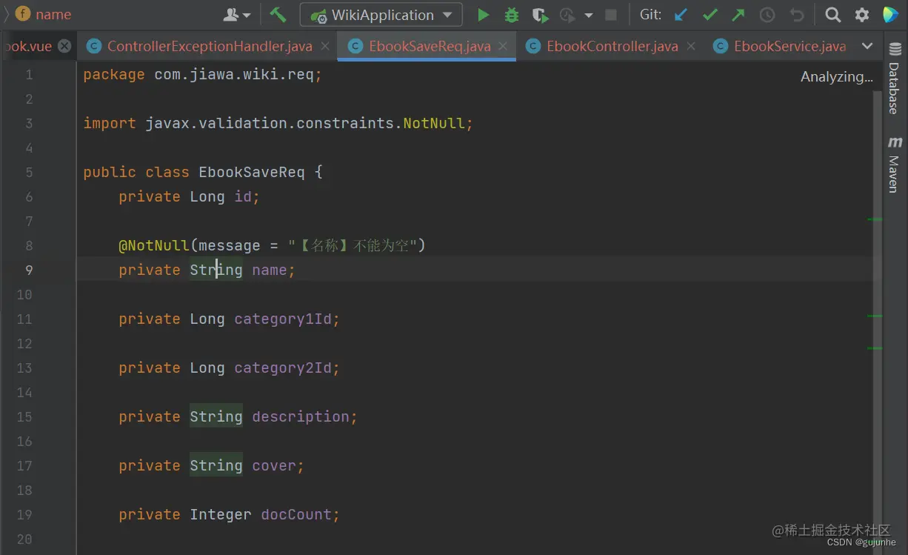Click the Maven m icon in sidebar
908x555 pixels.
(895, 142)
